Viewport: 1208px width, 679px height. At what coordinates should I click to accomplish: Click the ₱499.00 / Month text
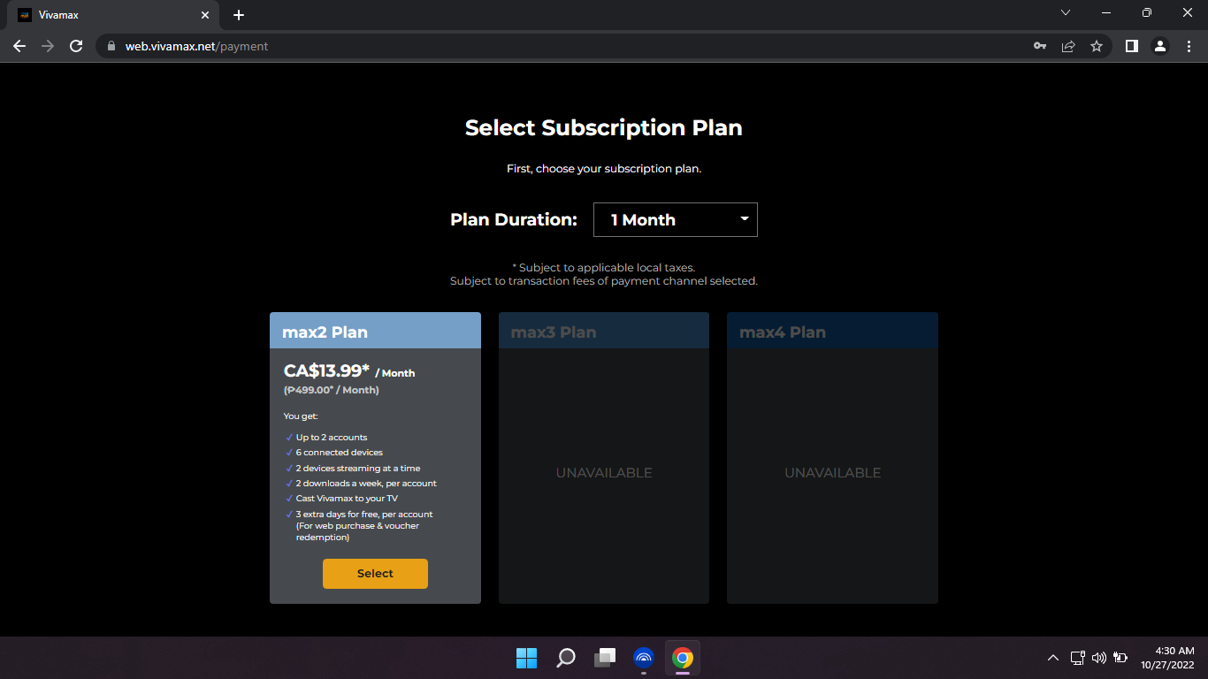332,390
